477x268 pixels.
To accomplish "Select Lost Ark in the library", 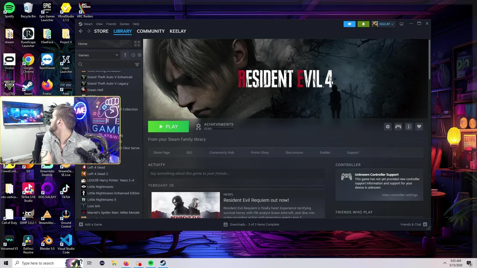I will point(91,206).
